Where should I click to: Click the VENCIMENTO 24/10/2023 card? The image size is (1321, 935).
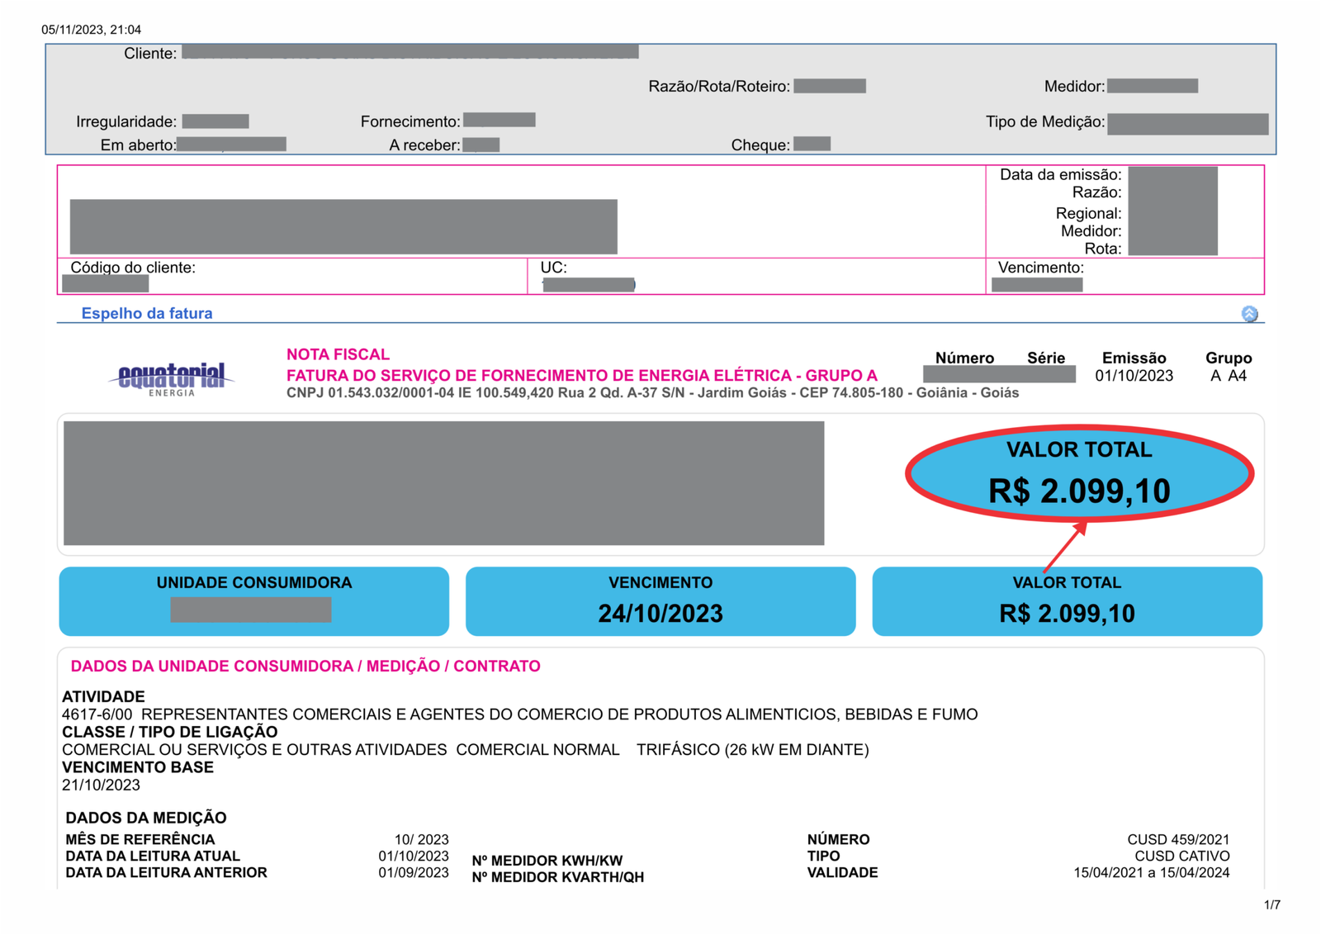(x=660, y=601)
